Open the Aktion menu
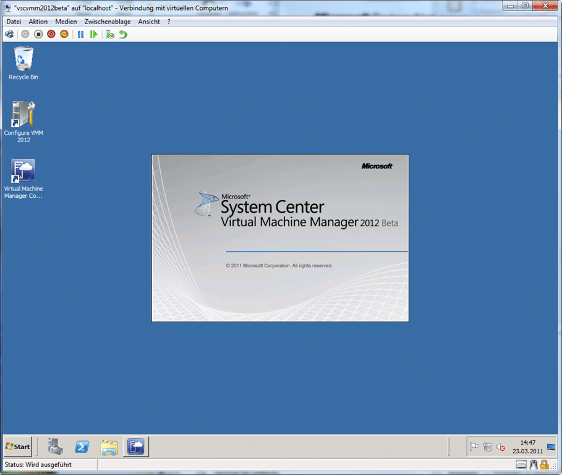The width and height of the screenshot is (562, 475). point(38,22)
